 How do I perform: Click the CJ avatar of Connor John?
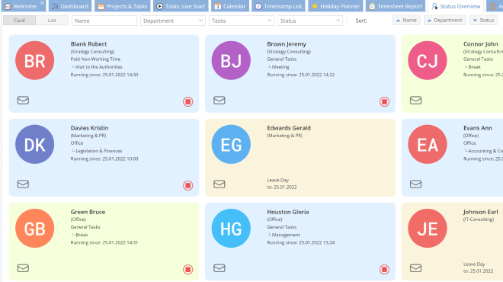[x=428, y=60]
